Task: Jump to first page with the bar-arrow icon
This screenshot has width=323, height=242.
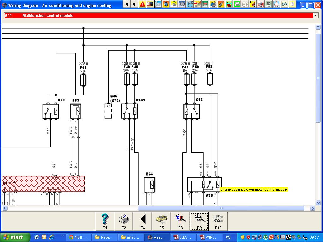Action: point(126,4)
